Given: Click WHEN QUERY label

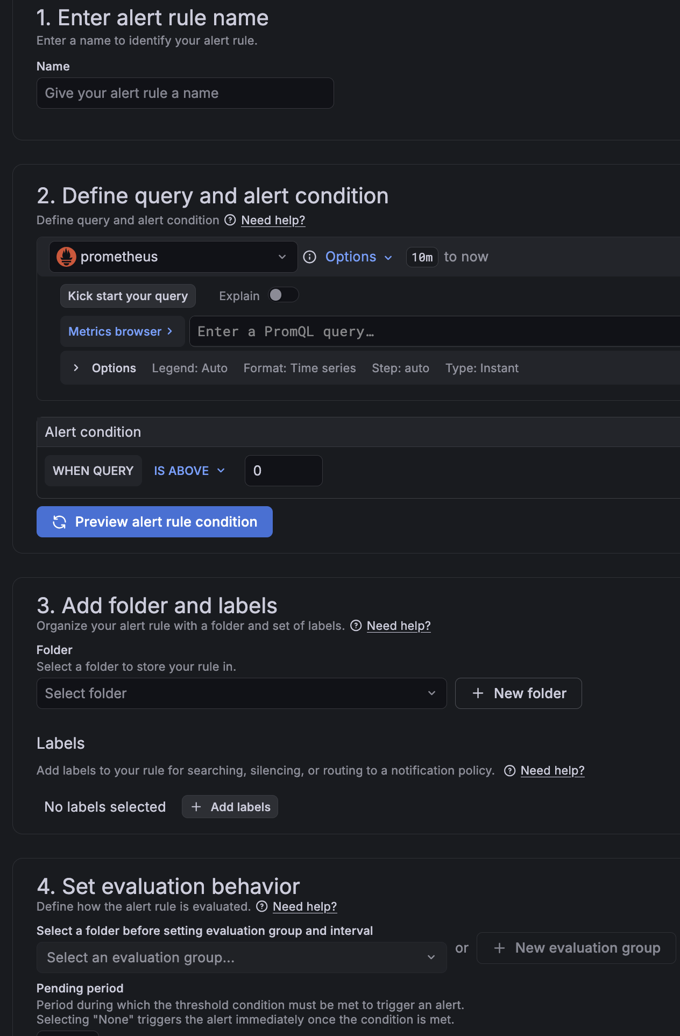Looking at the screenshot, I should [93, 471].
